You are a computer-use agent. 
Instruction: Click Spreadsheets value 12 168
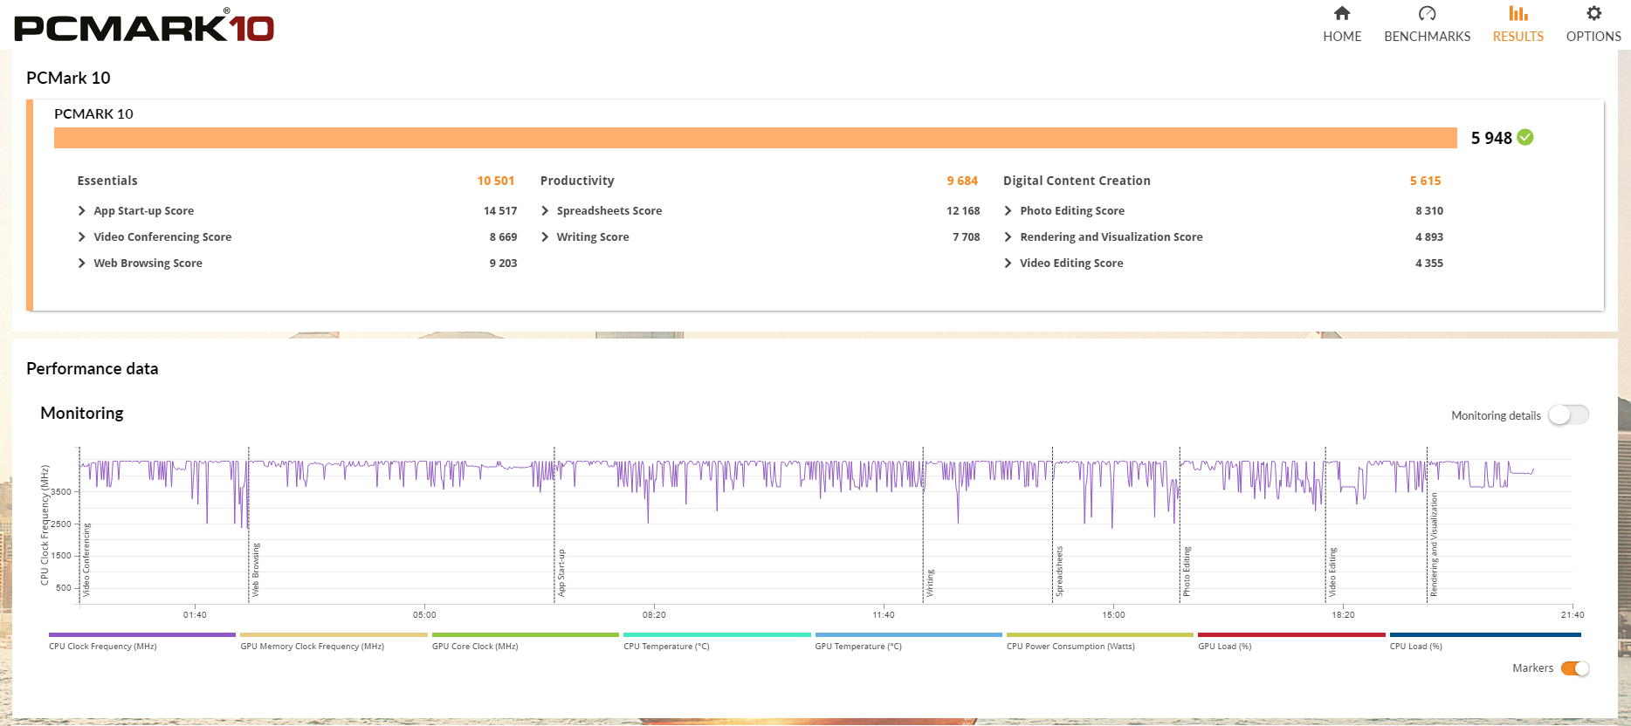[x=963, y=211]
